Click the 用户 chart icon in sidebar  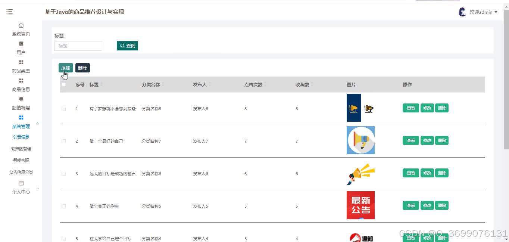point(21,44)
